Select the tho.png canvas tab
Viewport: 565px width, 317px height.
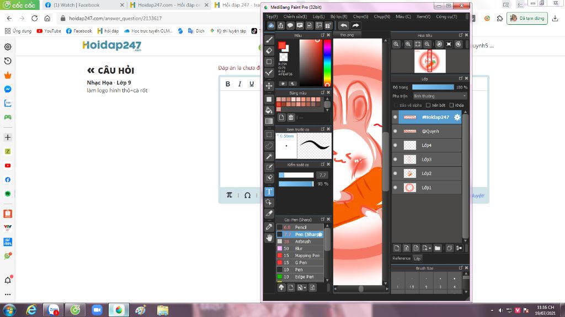[347, 35]
